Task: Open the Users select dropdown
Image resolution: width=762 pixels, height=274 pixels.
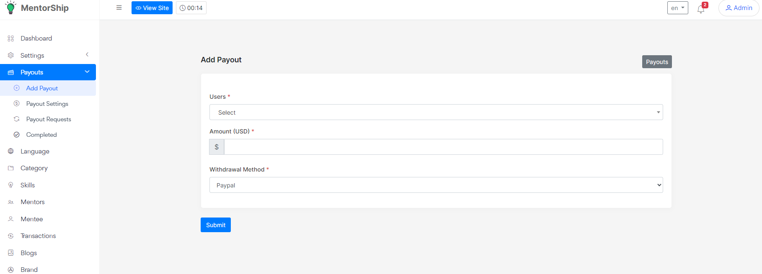Action: [x=436, y=113]
